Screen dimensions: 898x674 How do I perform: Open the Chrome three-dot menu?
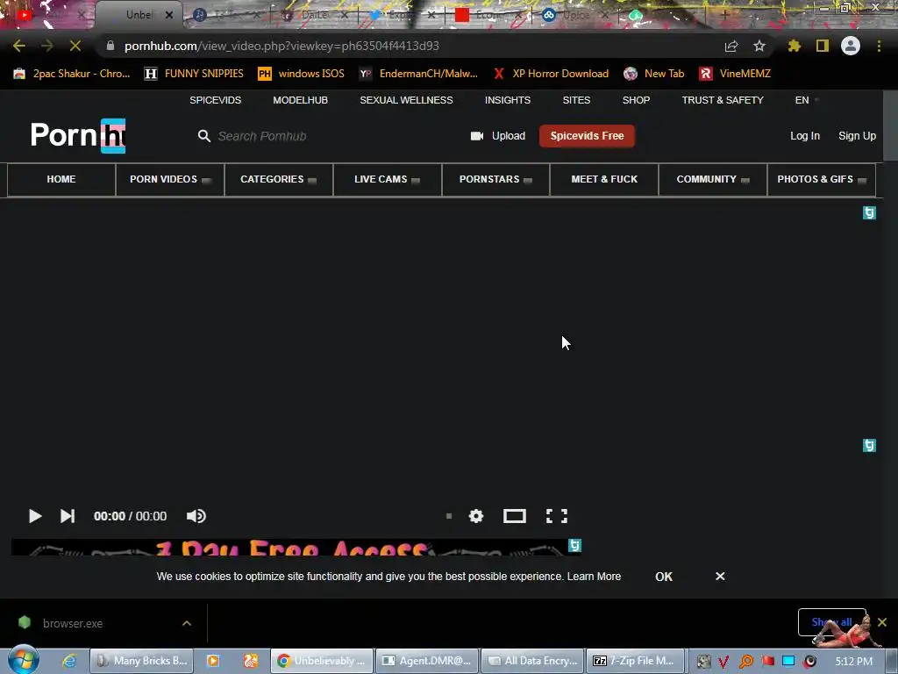(879, 46)
